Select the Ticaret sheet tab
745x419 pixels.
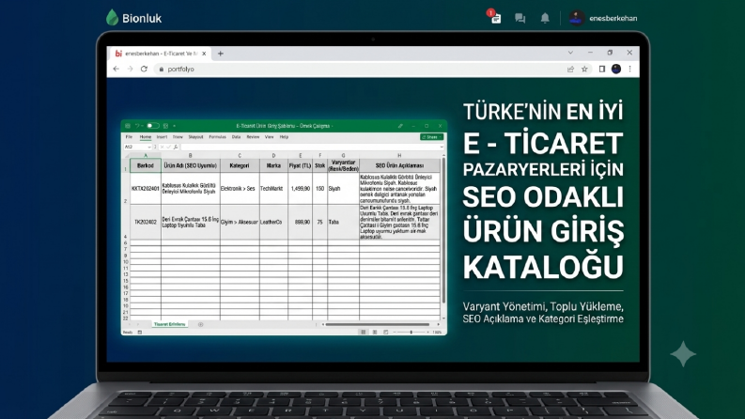pos(170,324)
